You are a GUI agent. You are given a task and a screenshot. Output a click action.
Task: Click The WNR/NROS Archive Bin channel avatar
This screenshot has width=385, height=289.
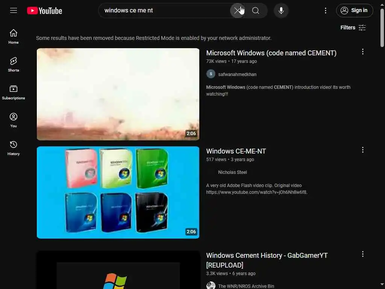(x=211, y=286)
